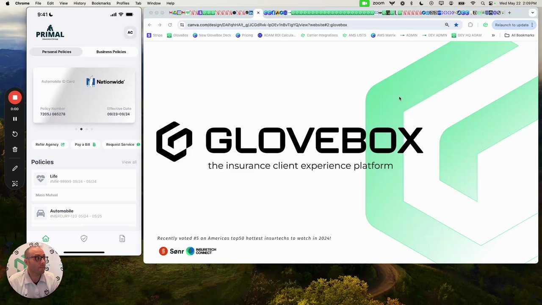Image resolution: width=542 pixels, height=305 pixels.
Task: Open Wi-Fi status in the menu bar
Action: tap(473, 3)
